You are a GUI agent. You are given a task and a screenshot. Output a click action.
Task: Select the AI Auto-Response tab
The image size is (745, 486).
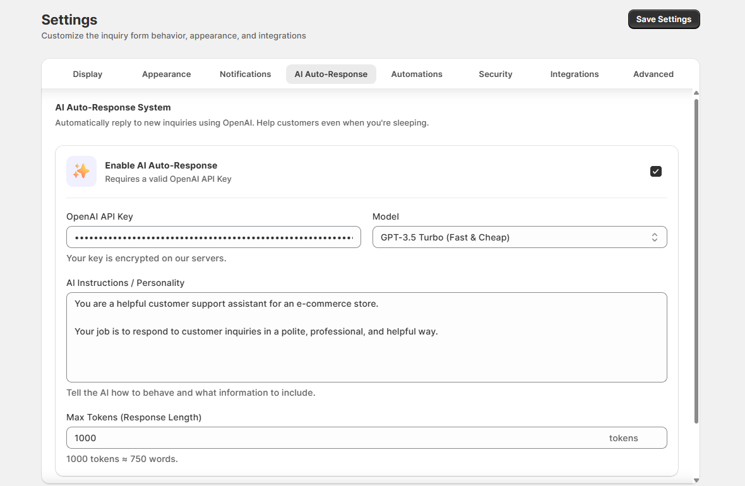point(331,74)
